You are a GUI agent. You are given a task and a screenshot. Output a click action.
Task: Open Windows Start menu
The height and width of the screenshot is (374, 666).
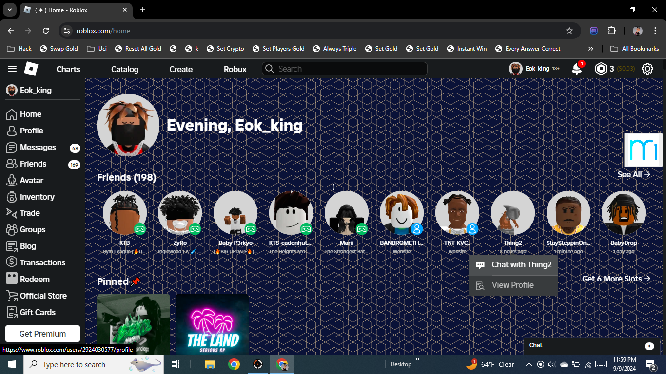point(12,364)
